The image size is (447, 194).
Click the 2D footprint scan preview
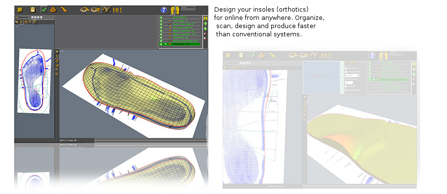click(x=34, y=80)
